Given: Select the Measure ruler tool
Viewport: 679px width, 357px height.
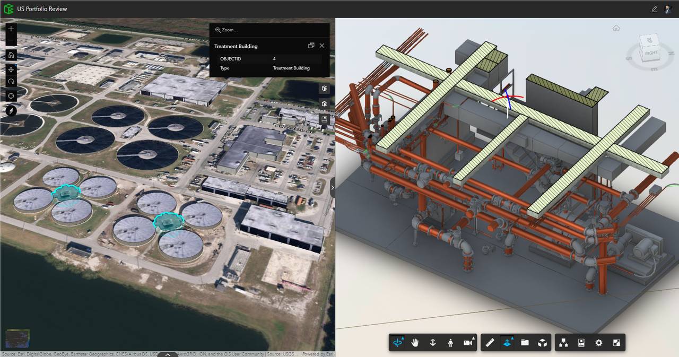Looking at the screenshot, I should 490,343.
